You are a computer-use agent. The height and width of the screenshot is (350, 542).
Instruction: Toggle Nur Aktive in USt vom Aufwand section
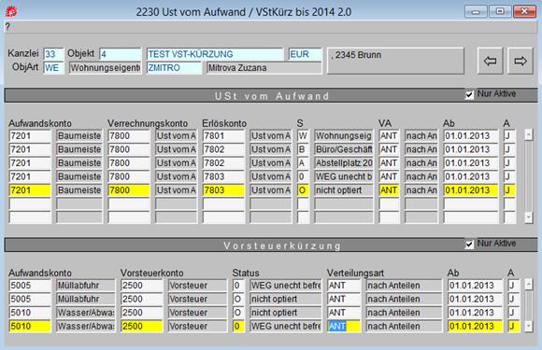click(x=469, y=94)
